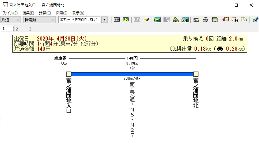This screenshot has width=259, height=168.
Task: Open the 探索順 sort order dropdown
Action: (x=39, y=20)
